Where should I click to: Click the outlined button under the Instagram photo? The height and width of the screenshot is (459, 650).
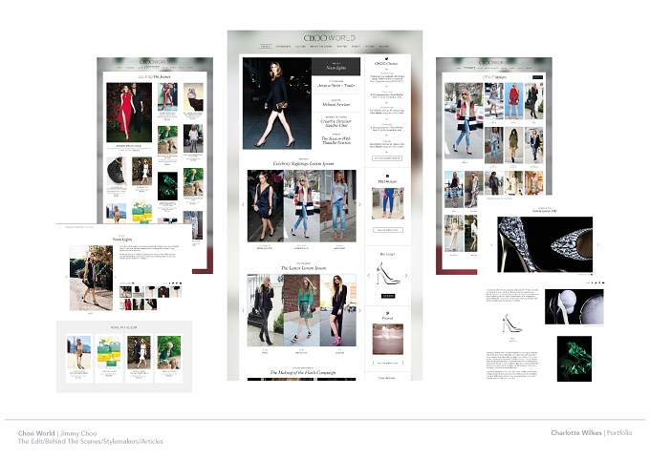[388, 230]
